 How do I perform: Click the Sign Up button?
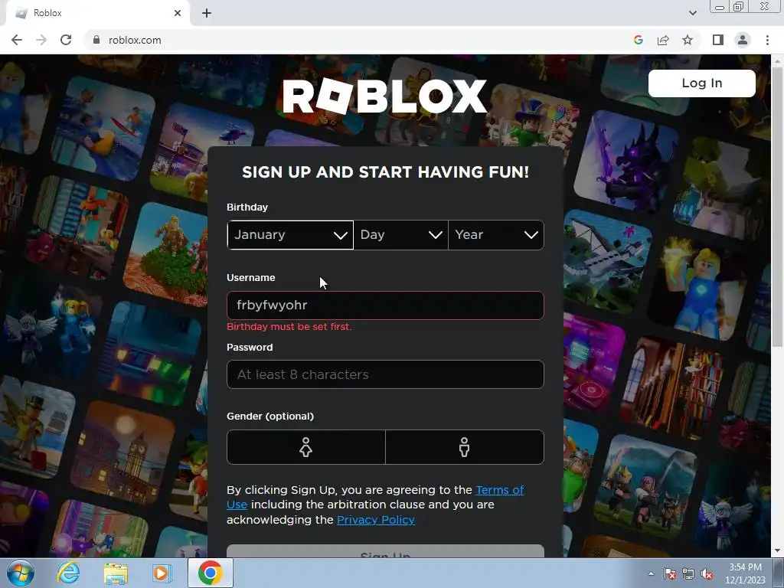pos(385,551)
